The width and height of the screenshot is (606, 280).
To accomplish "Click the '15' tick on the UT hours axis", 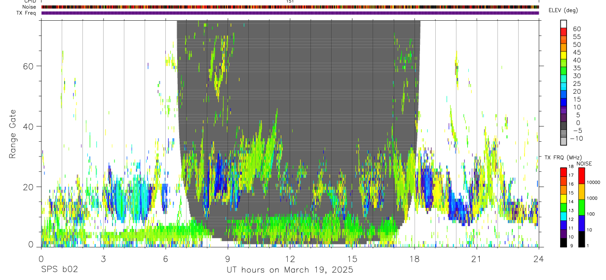I will [x=352, y=259].
